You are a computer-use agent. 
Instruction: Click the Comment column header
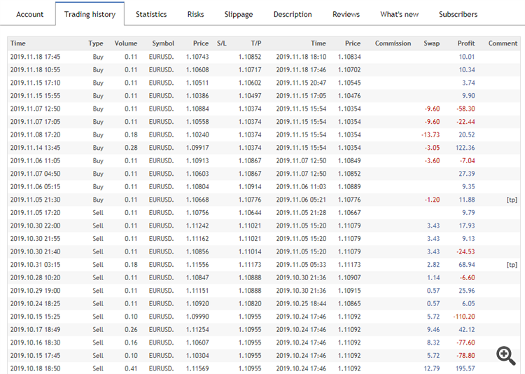pyautogui.click(x=503, y=43)
